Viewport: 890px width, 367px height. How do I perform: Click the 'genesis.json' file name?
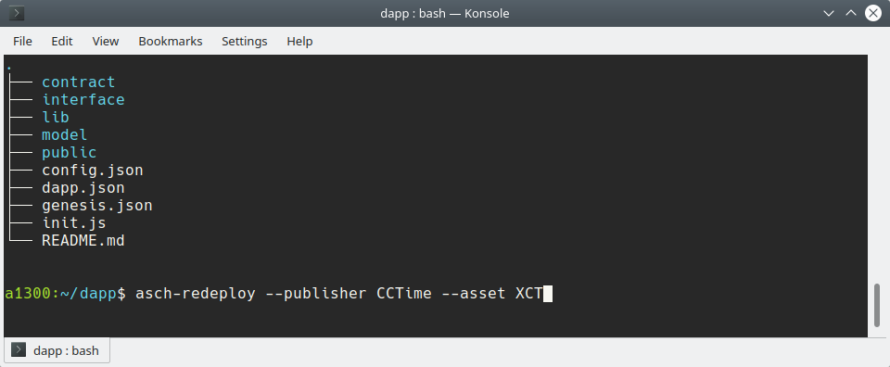click(x=97, y=206)
